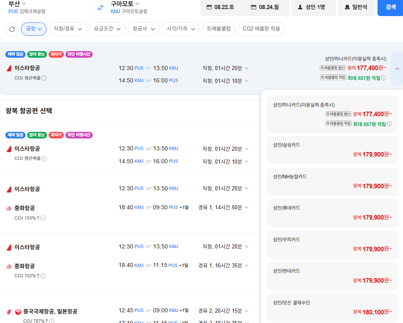Open the 요금조건 fare condition dropdown
The image size is (403, 323).
(107, 29)
